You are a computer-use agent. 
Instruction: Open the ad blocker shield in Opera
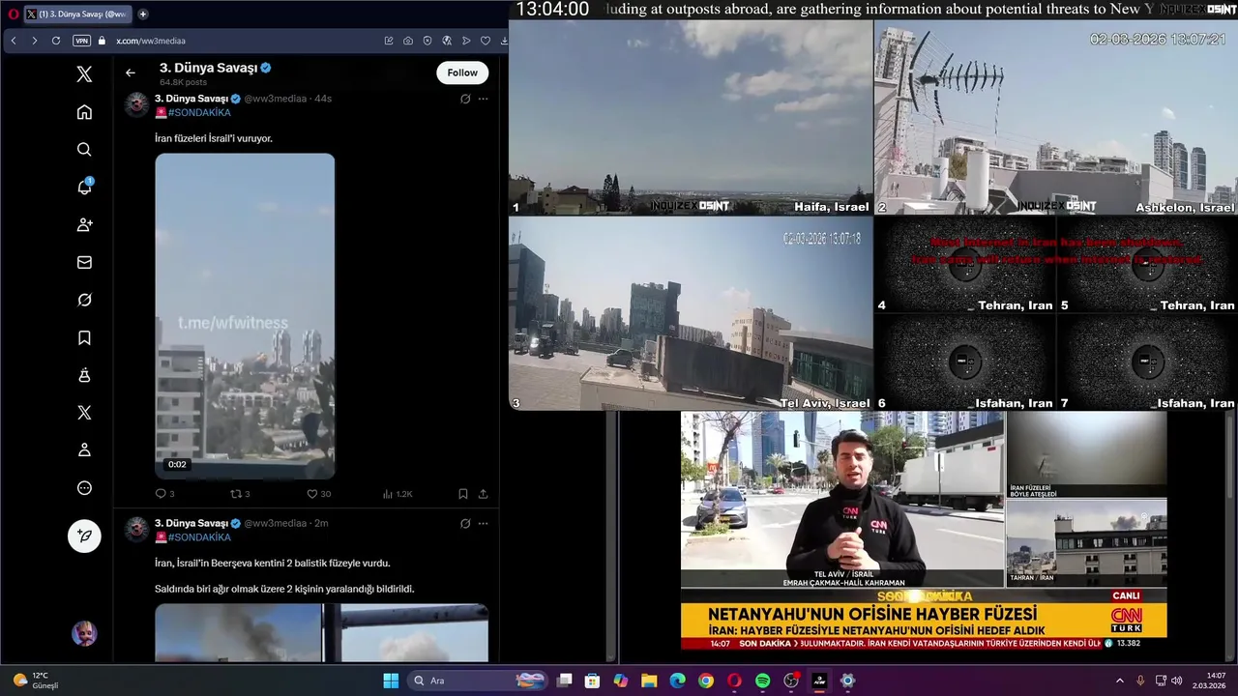pyautogui.click(x=427, y=41)
